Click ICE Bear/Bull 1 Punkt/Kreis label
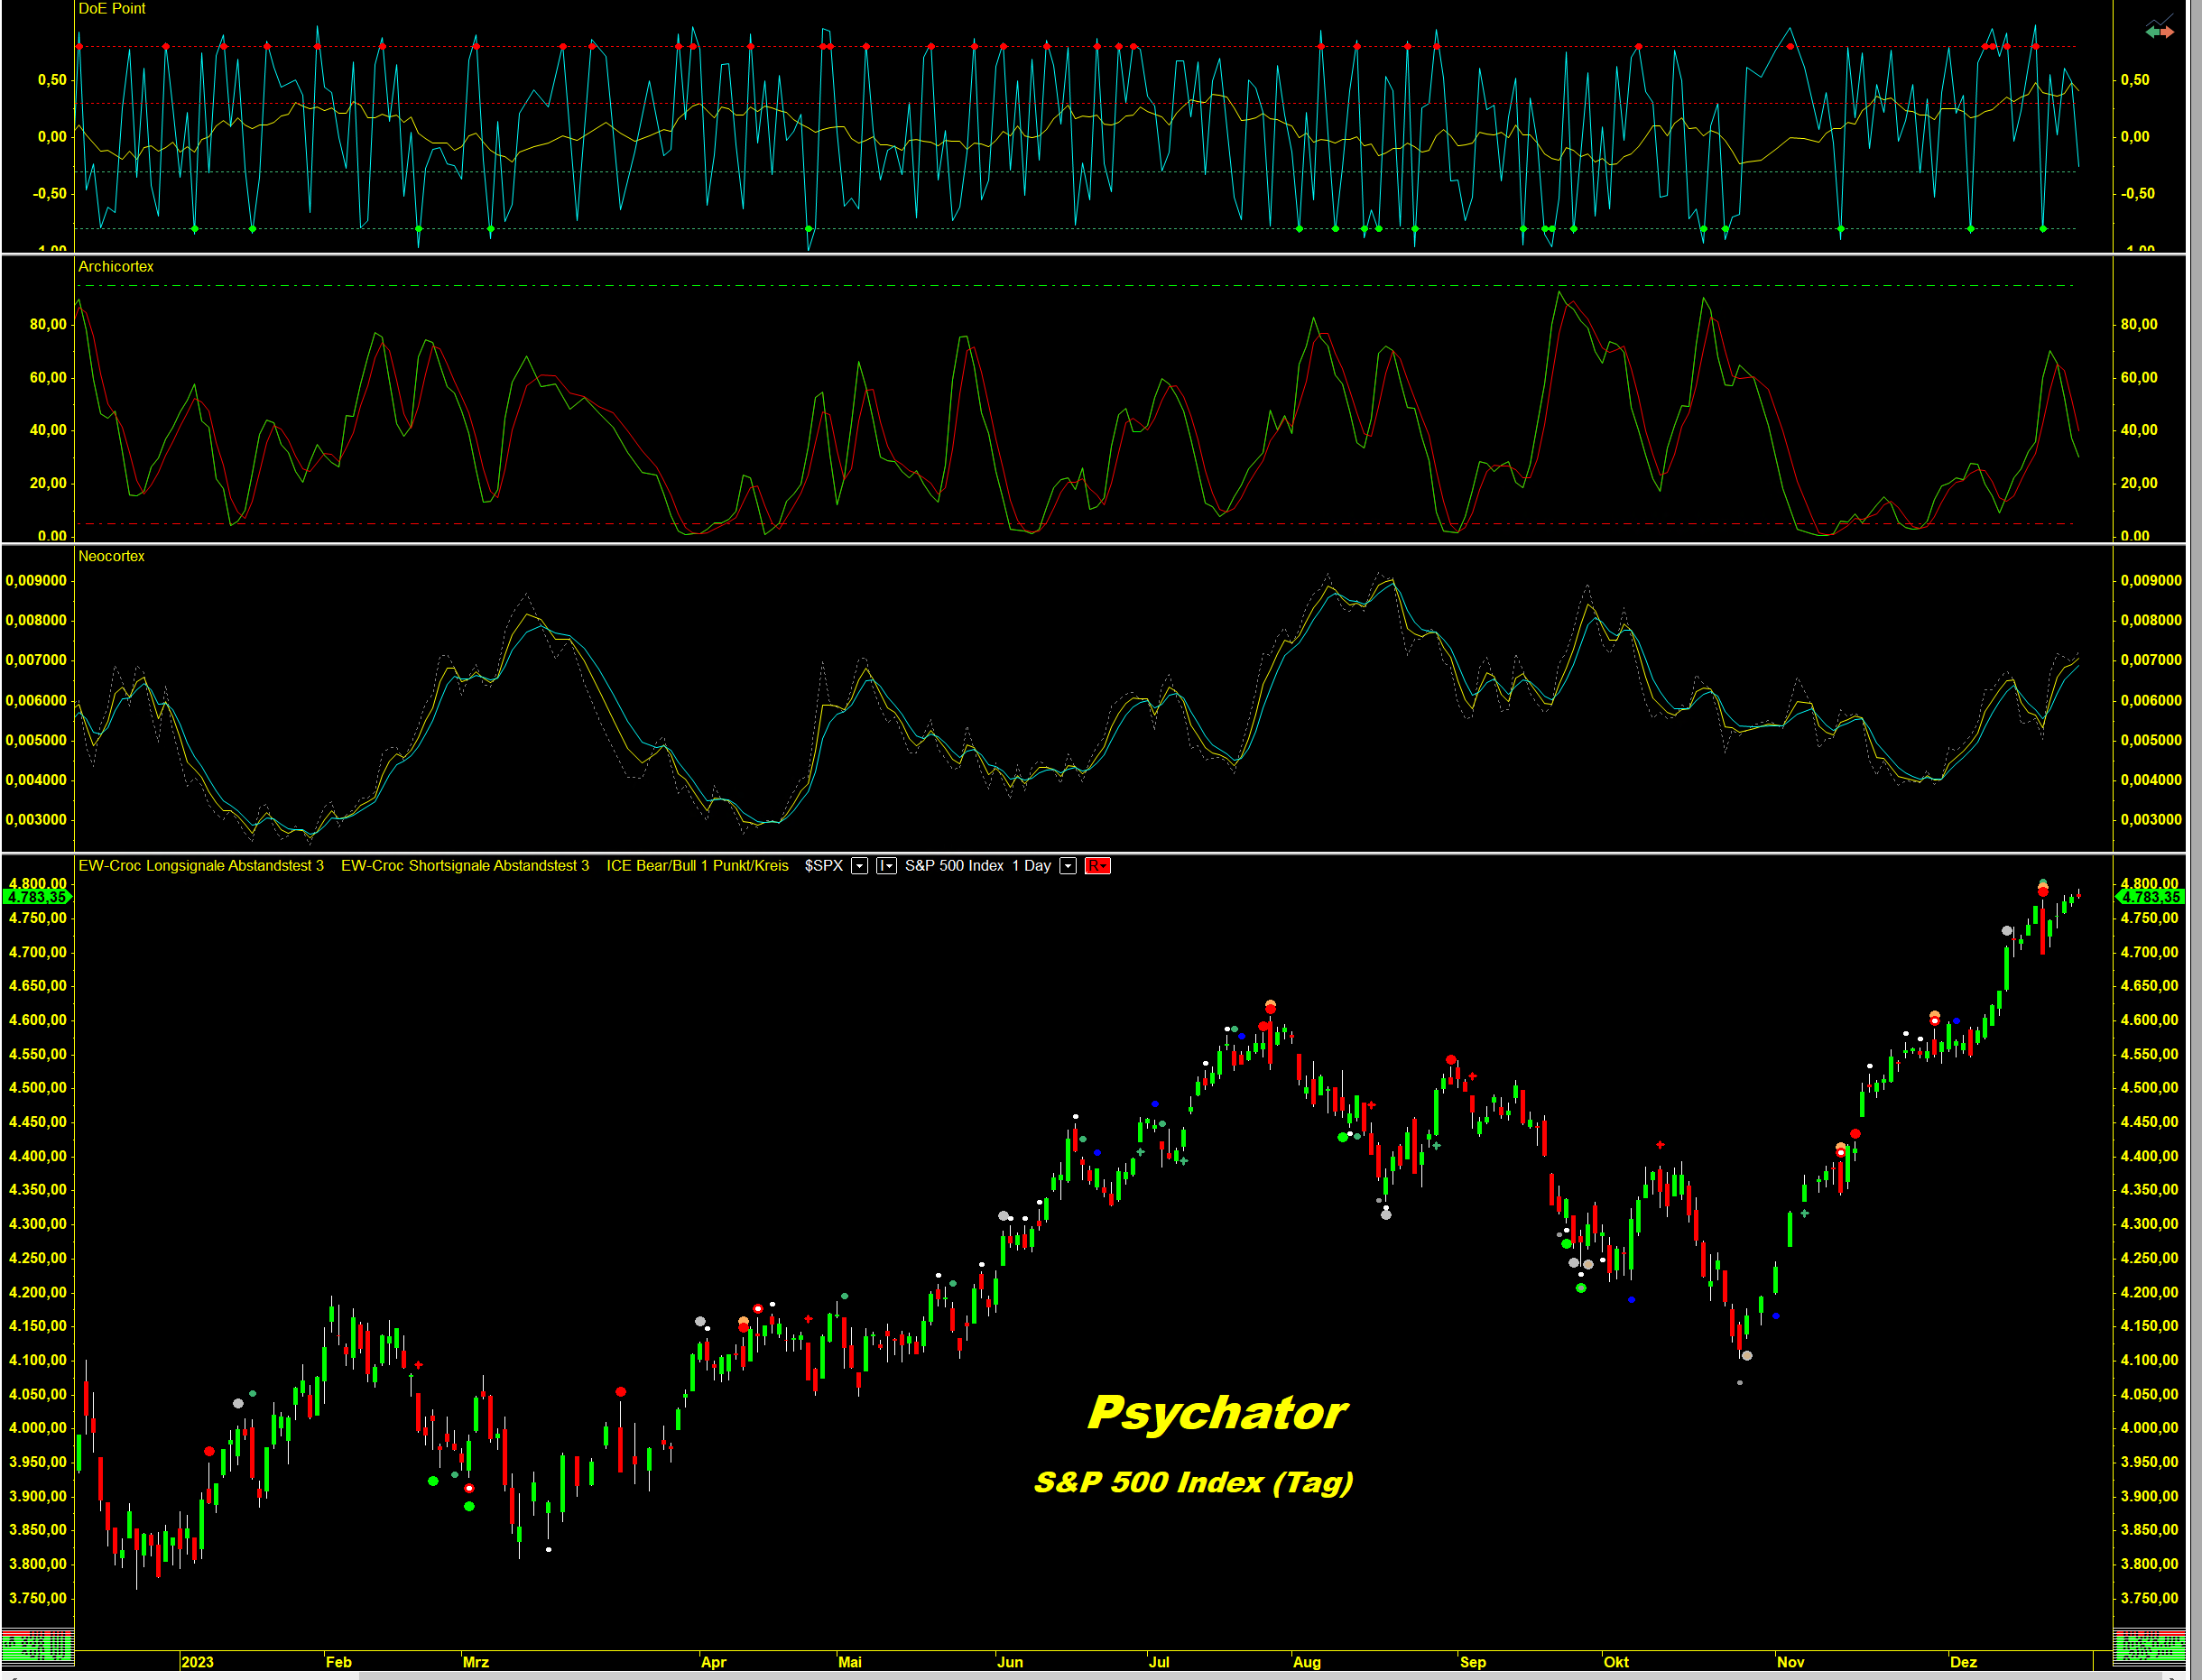The height and width of the screenshot is (1680, 2202). pos(697,866)
